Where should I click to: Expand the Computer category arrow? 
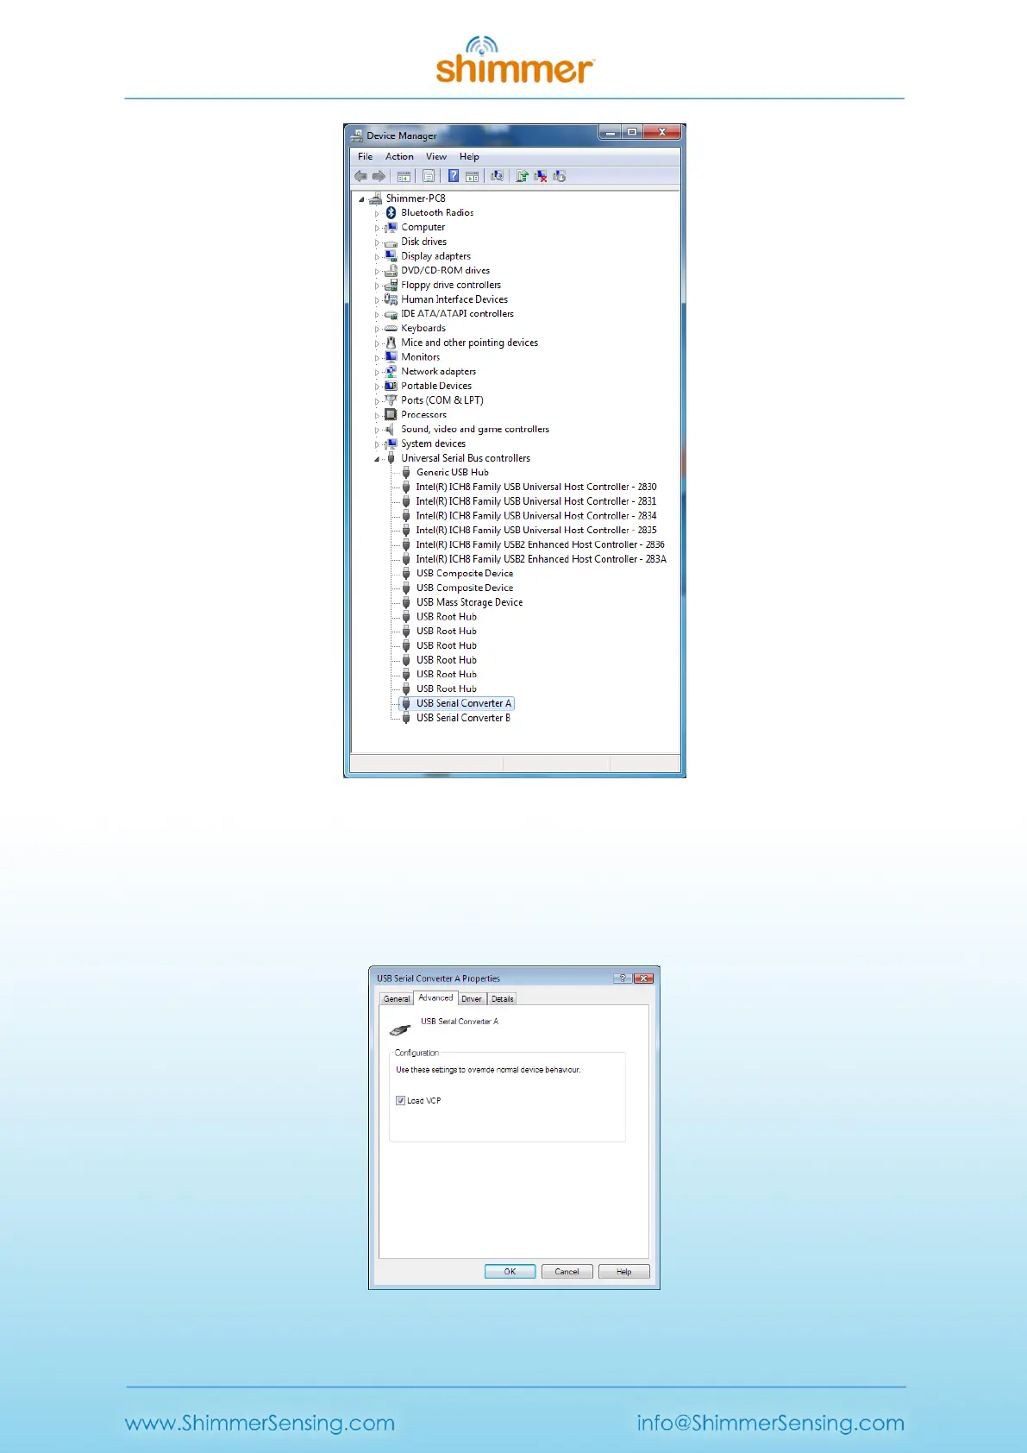click(377, 228)
